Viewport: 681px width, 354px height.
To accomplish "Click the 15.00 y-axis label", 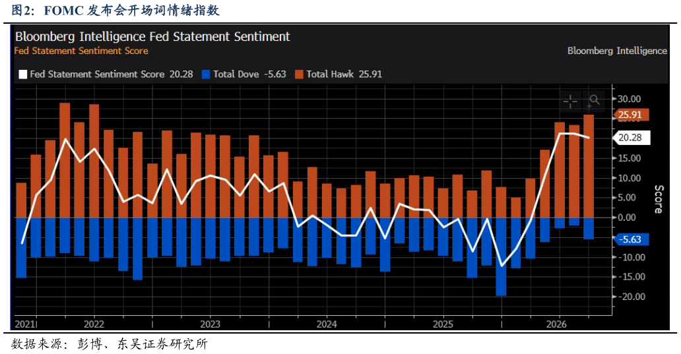I will point(630,158).
